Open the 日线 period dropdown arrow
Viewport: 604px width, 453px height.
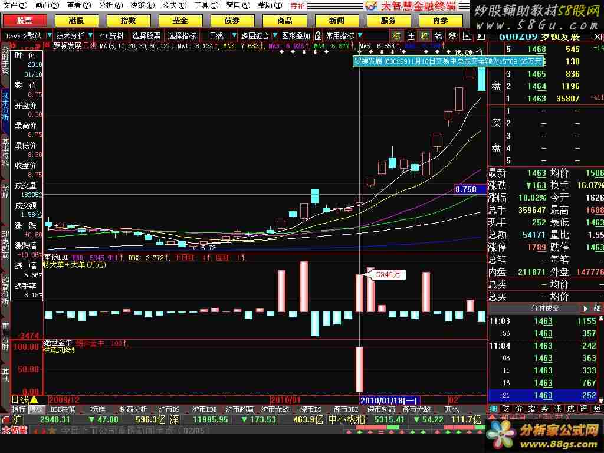click(x=234, y=35)
